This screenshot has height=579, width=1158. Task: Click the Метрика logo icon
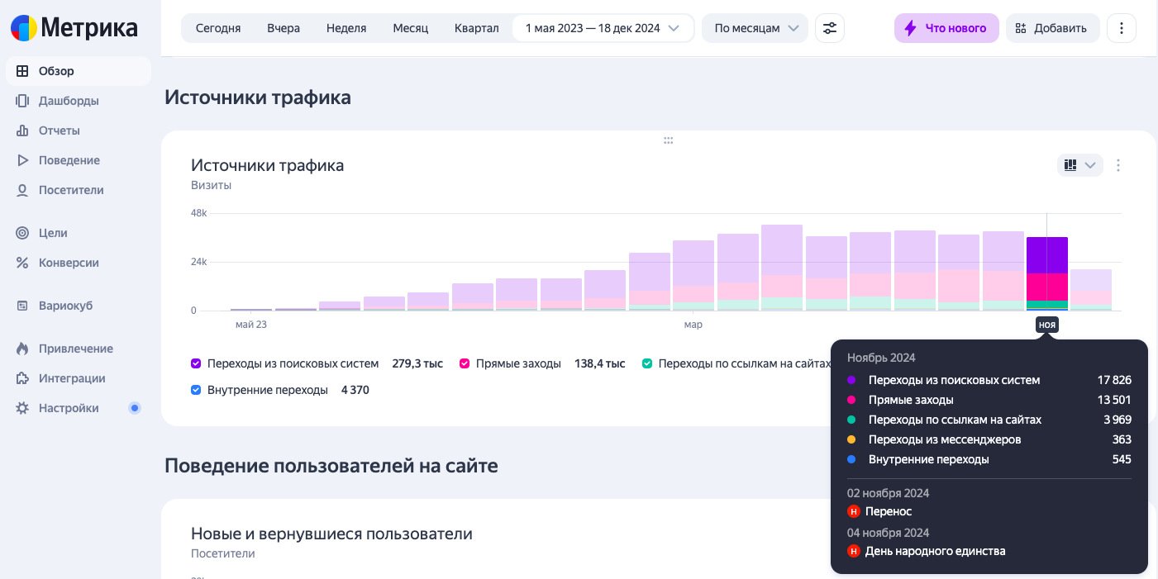point(23,28)
